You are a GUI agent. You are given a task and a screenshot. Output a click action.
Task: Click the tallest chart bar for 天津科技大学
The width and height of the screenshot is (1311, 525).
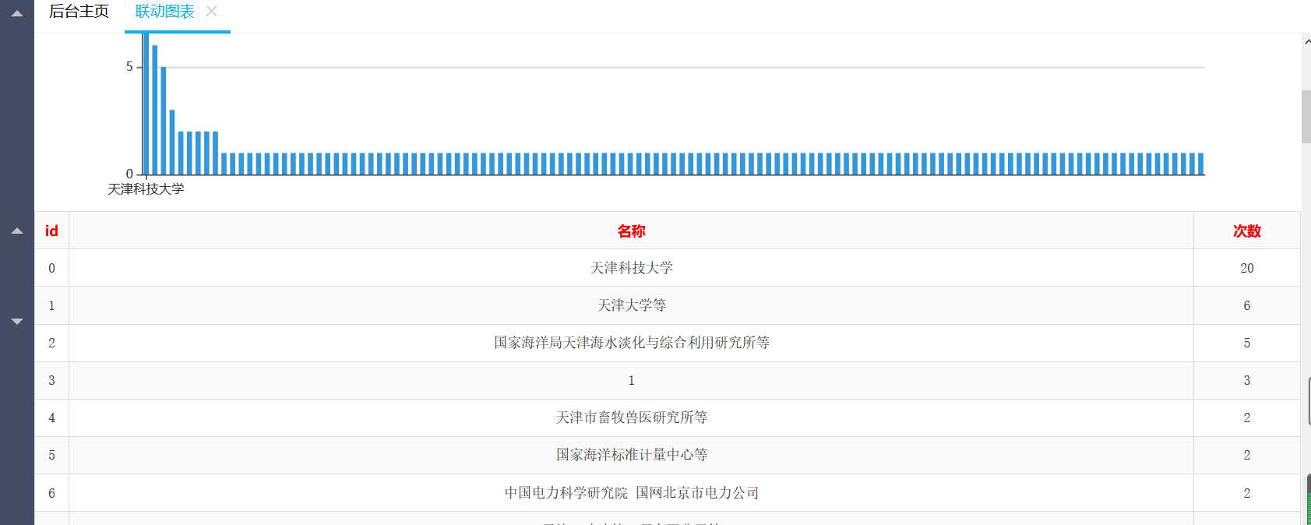146,104
